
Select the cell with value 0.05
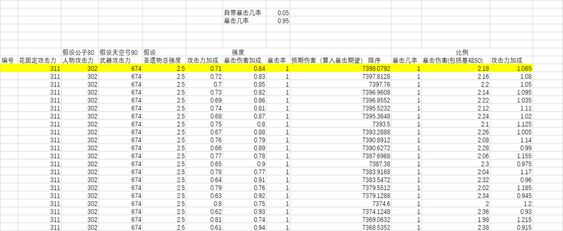click(278, 13)
